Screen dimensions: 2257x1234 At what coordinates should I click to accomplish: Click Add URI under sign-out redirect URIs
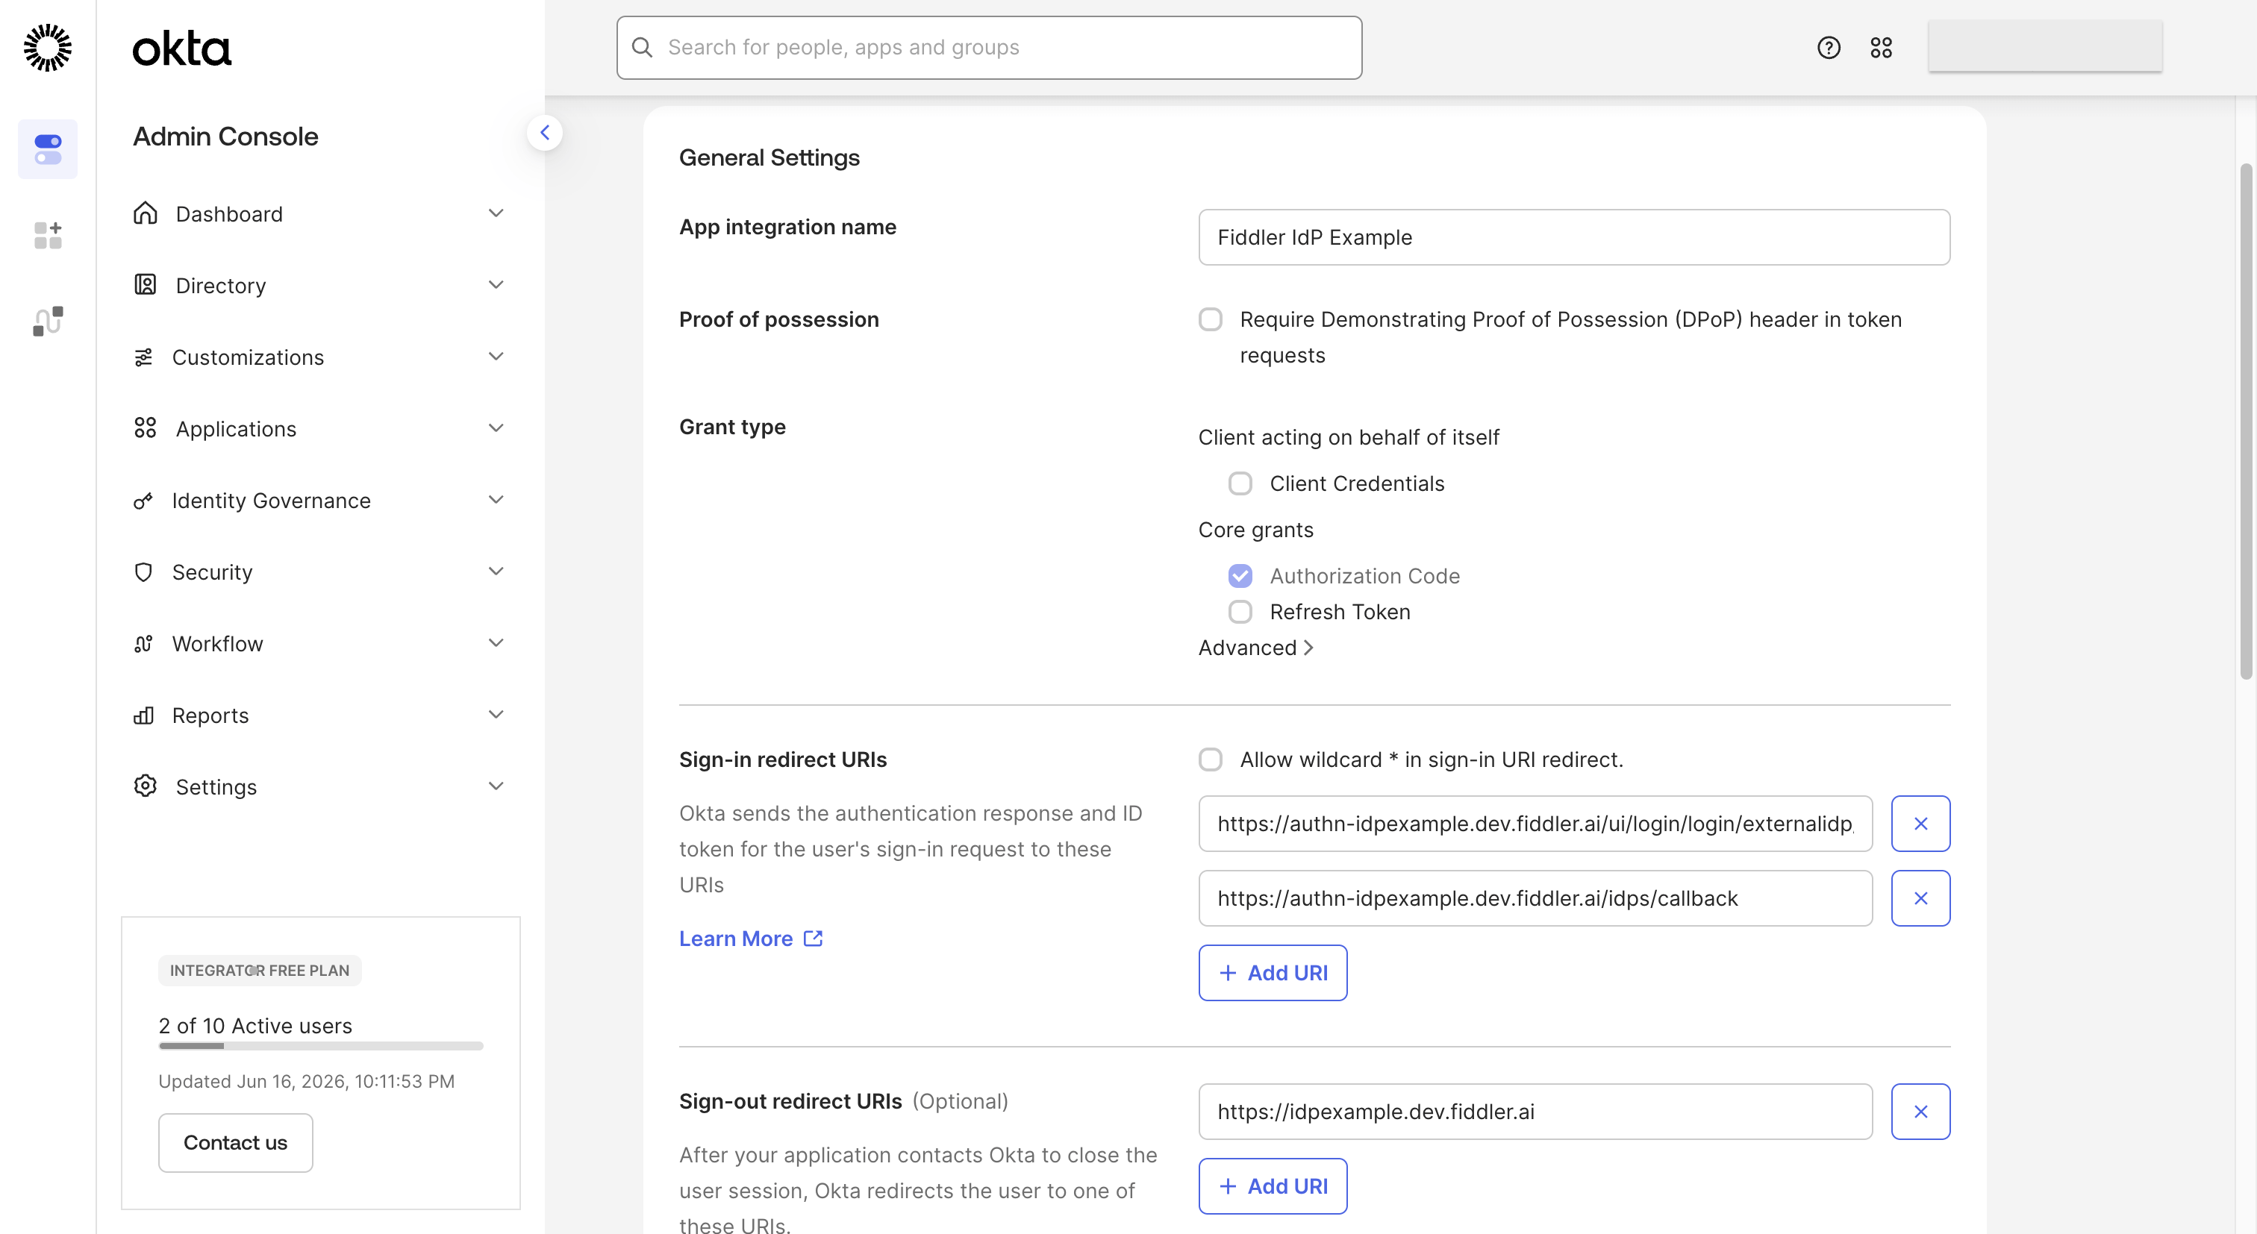pos(1273,1186)
